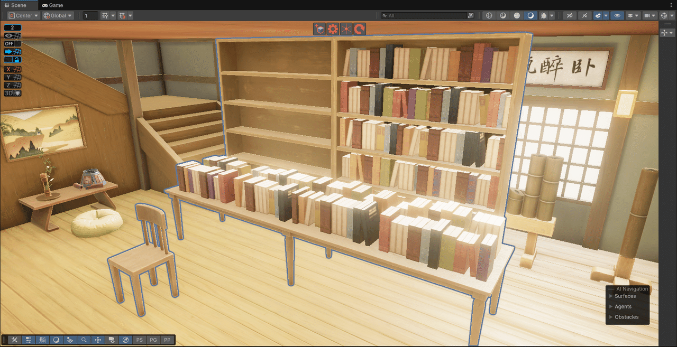The width and height of the screenshot is (677, 347).
Task: Click the grid snap increment field
Action: coord(90,16)
